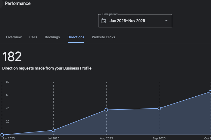Expand the Time period dropdown arrow
The image size is (211, 140).
click(x=166, y=21)
